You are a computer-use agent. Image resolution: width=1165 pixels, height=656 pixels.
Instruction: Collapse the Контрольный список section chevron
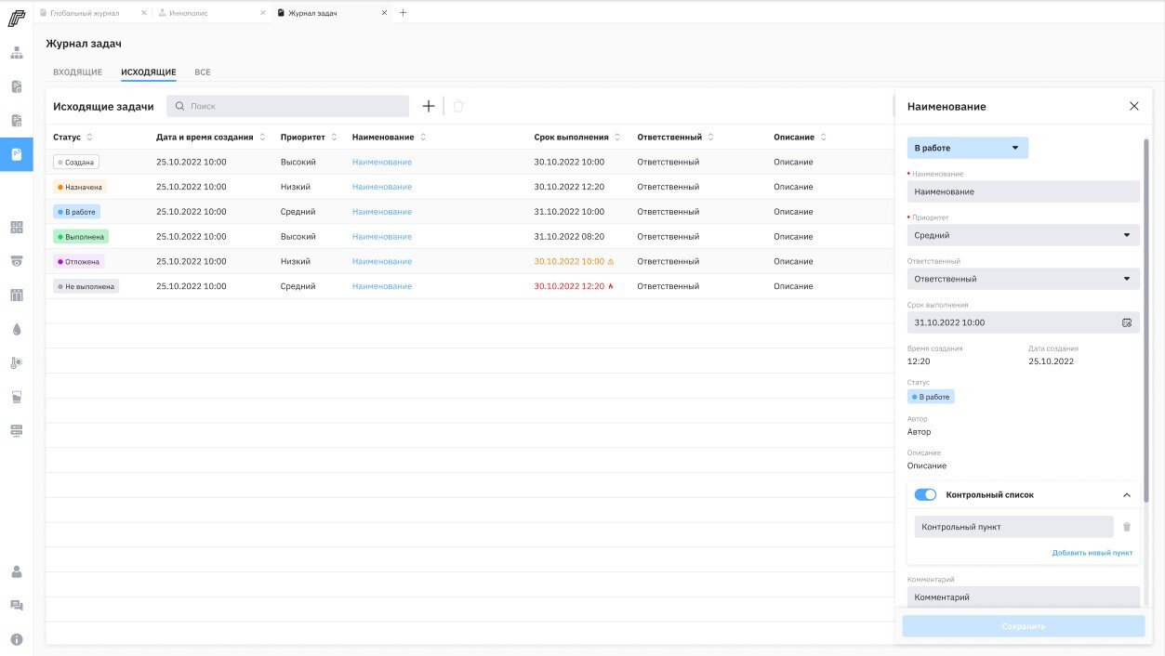pos(1127,495)
